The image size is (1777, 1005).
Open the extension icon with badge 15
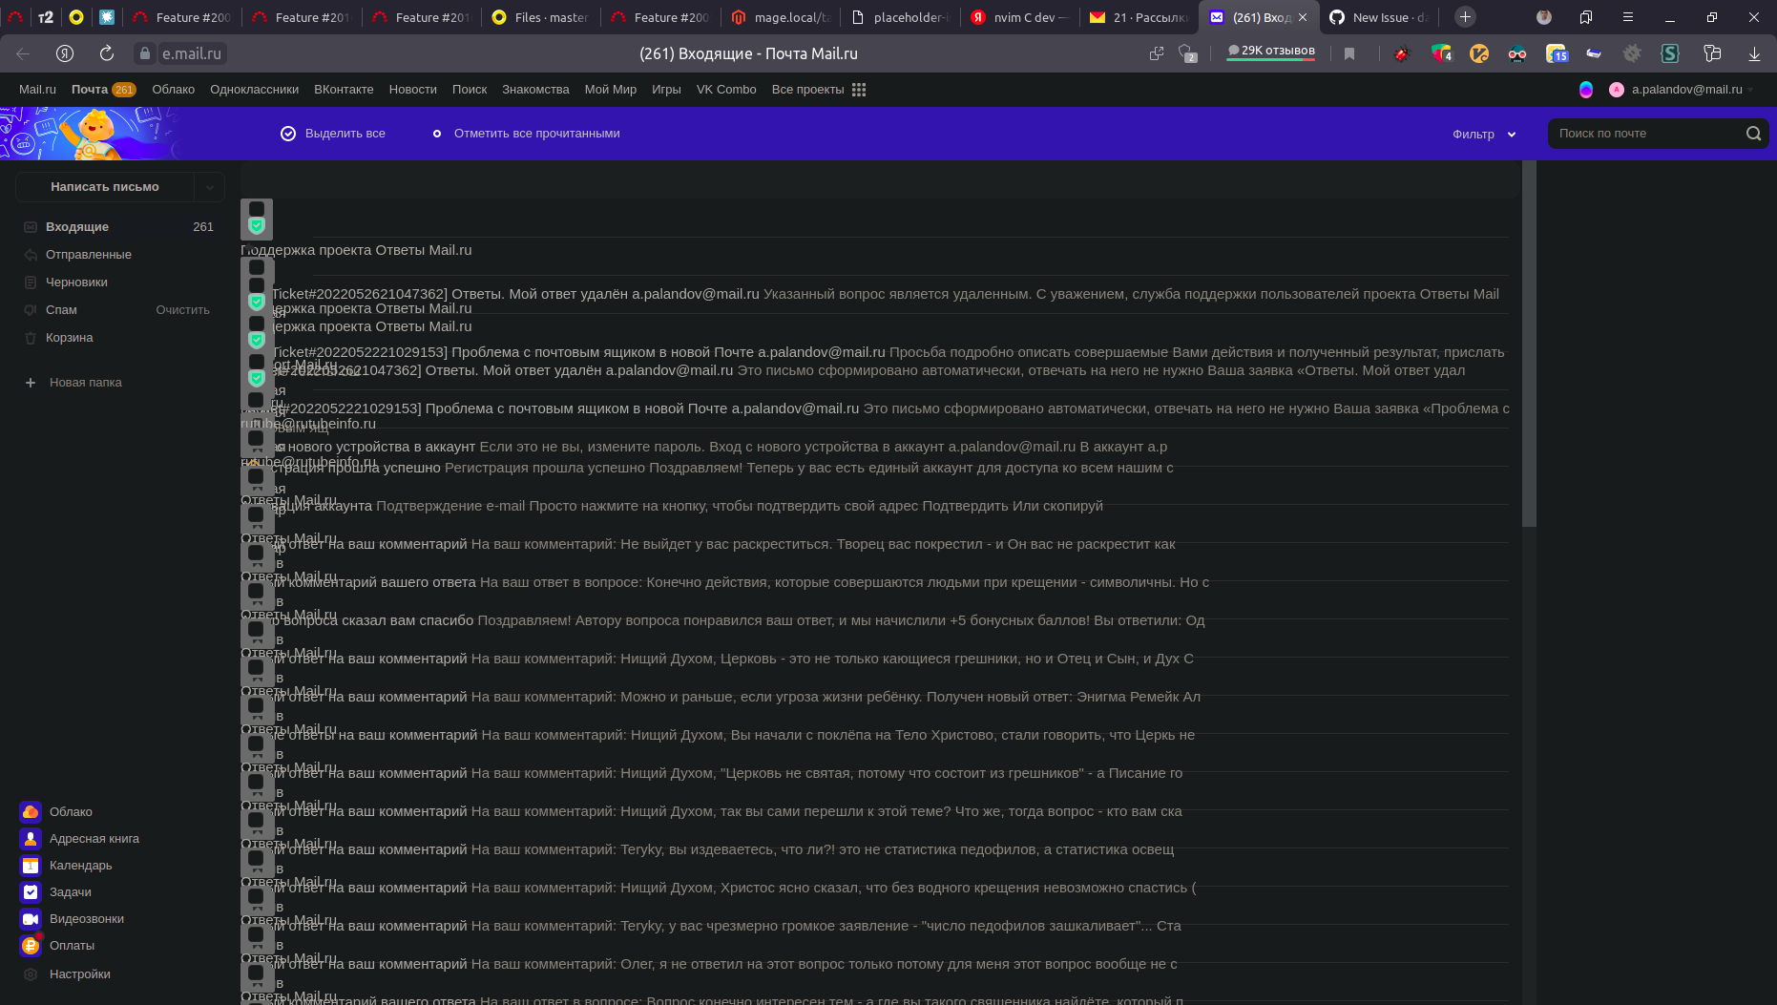tap(1557, 54)
